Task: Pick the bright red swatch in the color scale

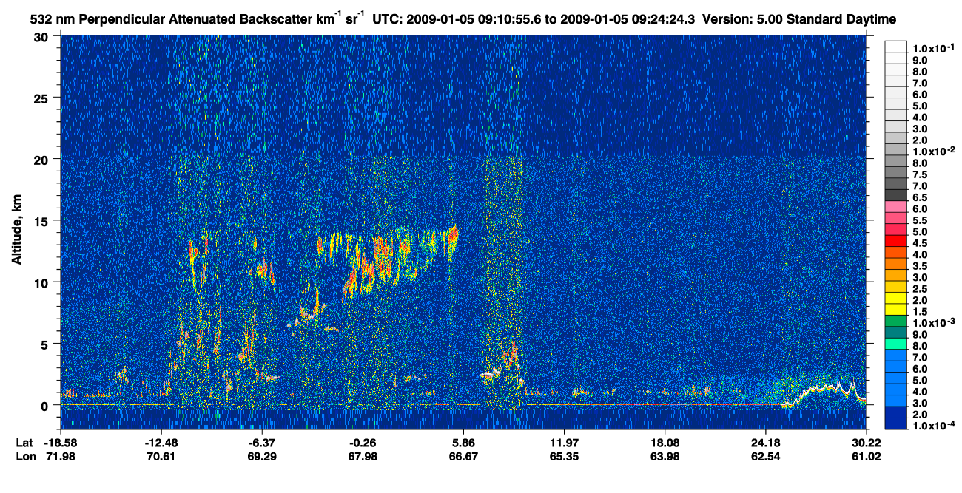Action: pyautogui.click(x=895, y=240)
